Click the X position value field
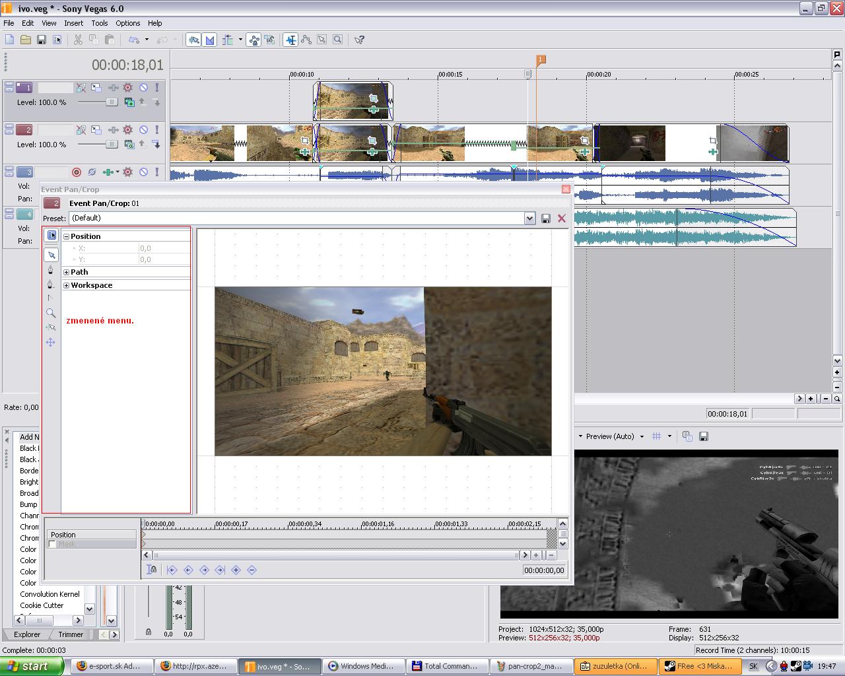 tap(164, 248)
